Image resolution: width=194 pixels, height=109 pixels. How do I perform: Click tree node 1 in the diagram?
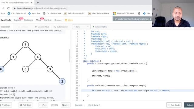coord(13,57)
